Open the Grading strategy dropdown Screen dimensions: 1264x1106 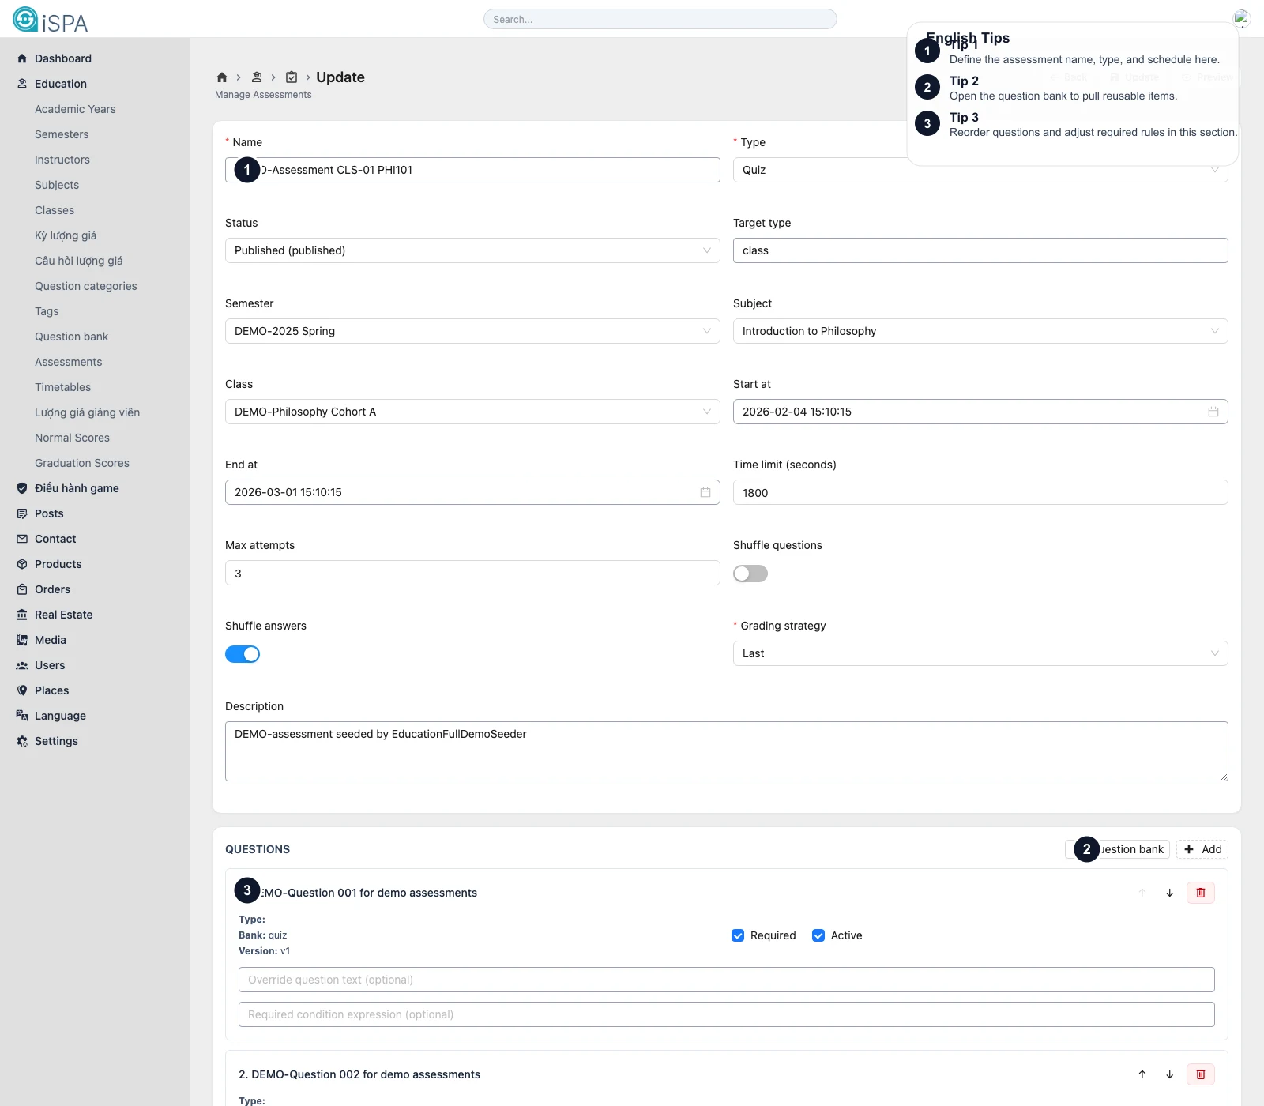coord(980,653)
